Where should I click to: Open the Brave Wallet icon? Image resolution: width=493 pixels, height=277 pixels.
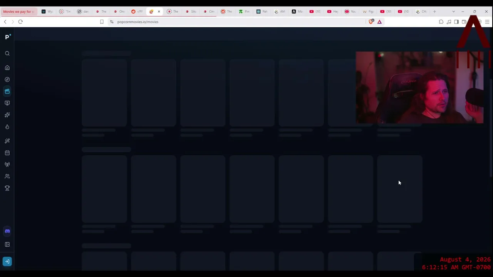click(464, 22)
